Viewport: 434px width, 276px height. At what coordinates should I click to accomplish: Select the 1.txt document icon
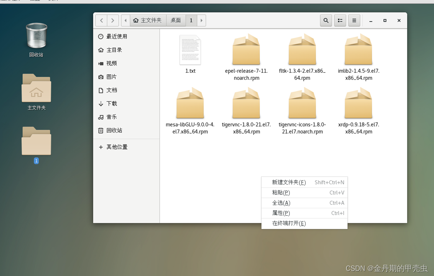190,50
